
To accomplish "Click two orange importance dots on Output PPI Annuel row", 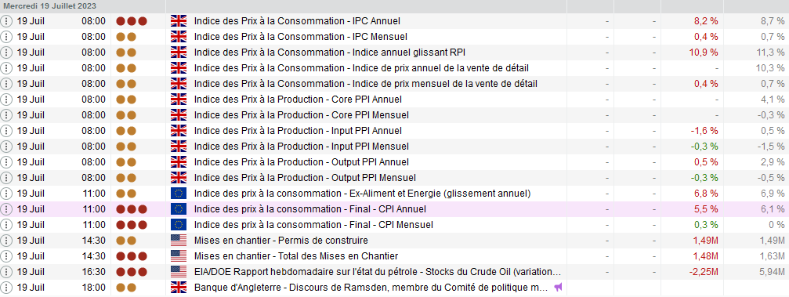I will [x=126, y=162].
